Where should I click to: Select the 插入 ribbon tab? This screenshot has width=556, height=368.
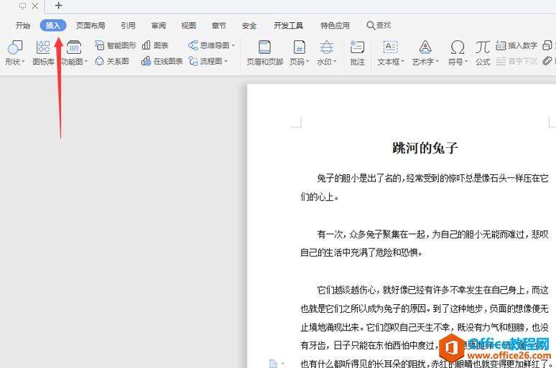(x=53, y=26)
